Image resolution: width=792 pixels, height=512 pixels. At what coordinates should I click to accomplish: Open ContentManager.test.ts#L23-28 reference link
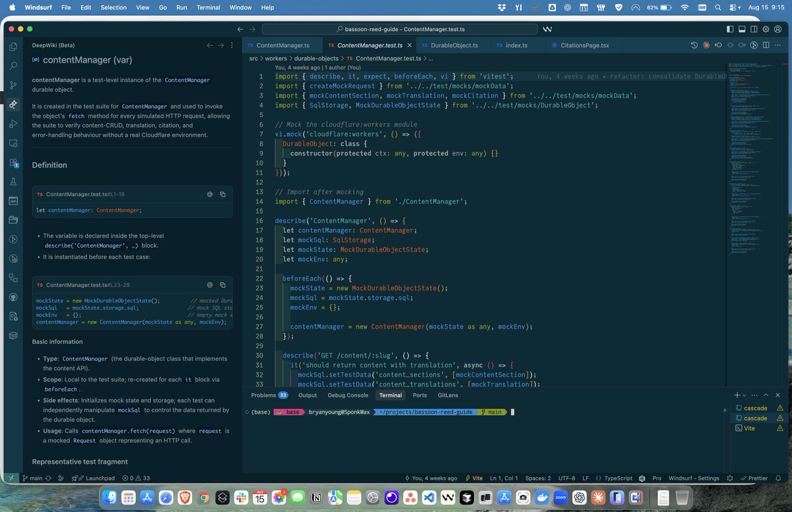tap(88, 285)
